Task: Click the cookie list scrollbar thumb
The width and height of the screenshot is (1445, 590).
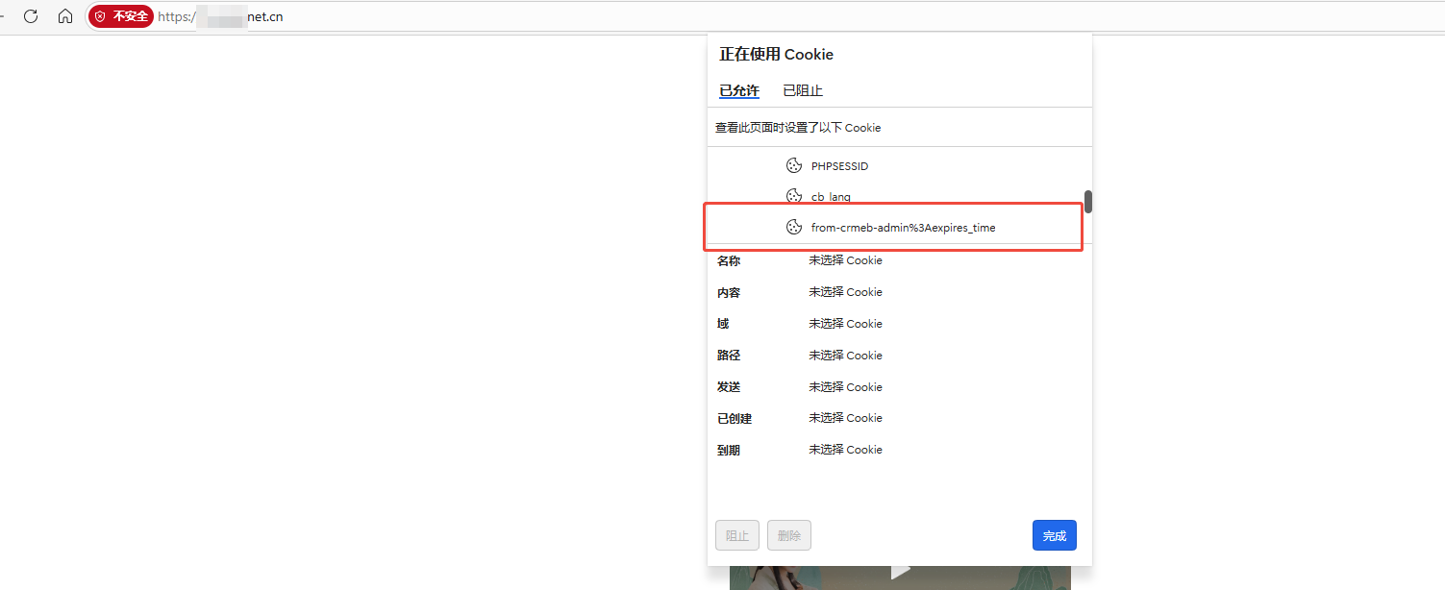Action: click(x=1088, y=202)
